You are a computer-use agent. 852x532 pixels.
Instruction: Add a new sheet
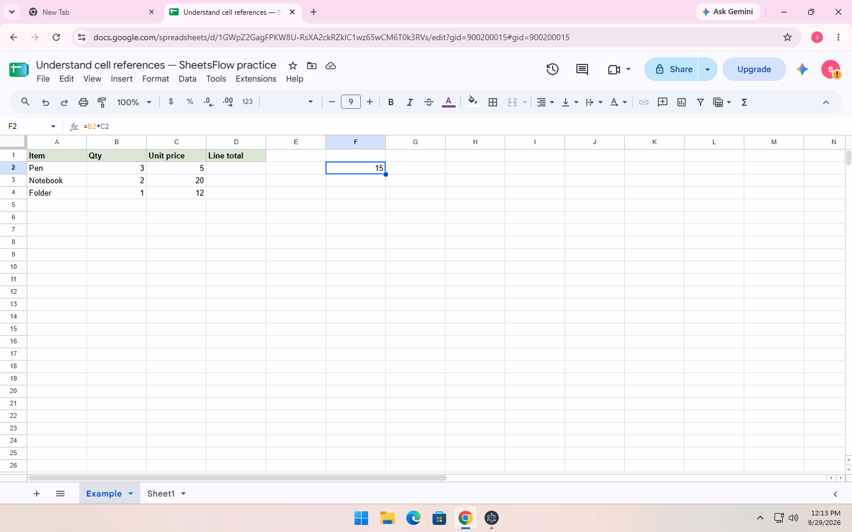(37, 494)
